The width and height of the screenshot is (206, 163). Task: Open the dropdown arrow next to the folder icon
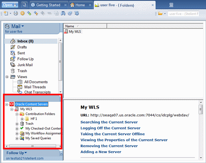165,14
